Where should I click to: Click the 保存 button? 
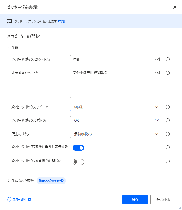(135, 199)
